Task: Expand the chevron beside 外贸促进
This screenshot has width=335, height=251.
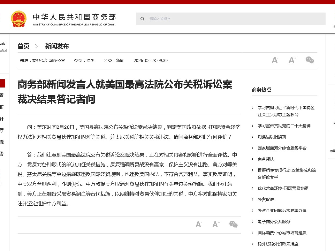Action: [x=252, y=199]
